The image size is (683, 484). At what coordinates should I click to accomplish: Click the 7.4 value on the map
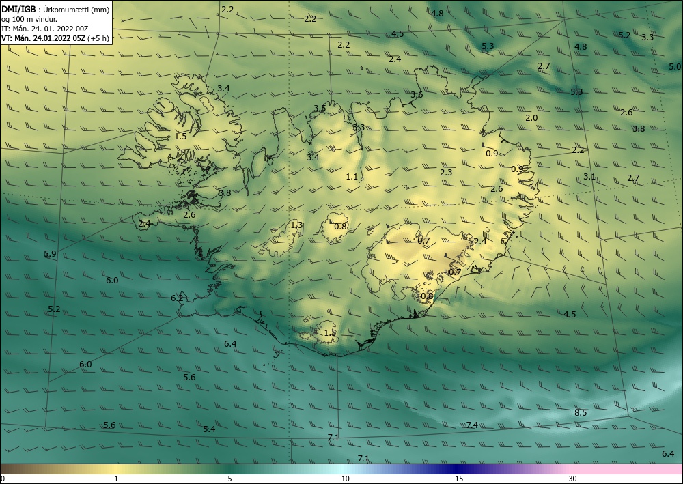[x=472, y=425]
